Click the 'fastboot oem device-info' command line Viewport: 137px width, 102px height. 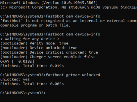[x=50, y=34]
